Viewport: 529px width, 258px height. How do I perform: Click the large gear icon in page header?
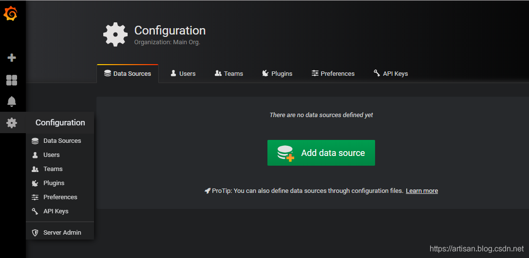(x=115, y=34)
